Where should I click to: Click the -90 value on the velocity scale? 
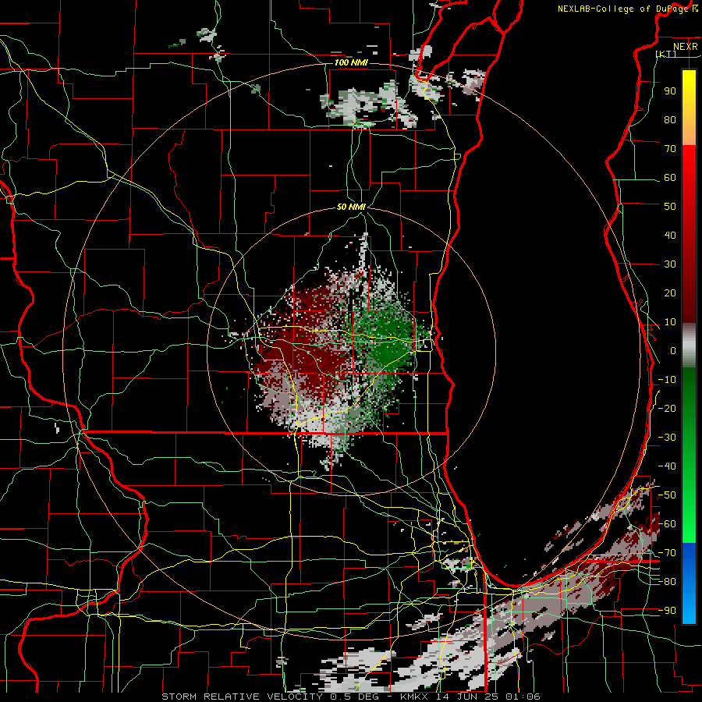coord(667,611)
